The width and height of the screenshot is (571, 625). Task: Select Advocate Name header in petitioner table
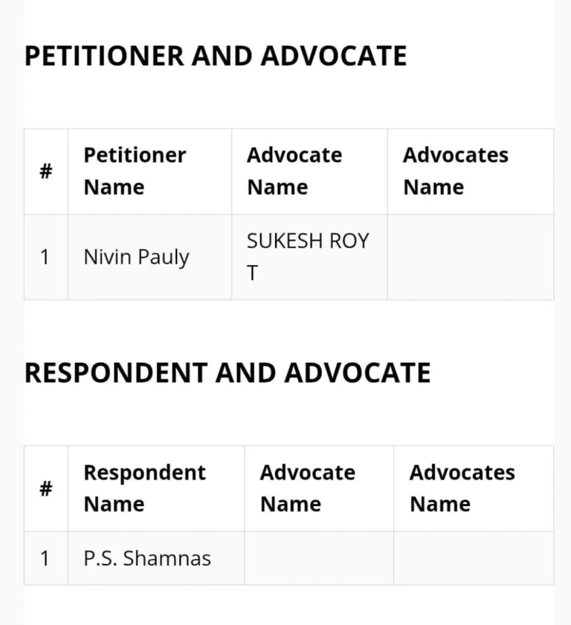point(309,172)
